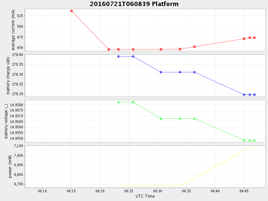Pick the rightmost green voltage triangle
The height and width of the screenshot is (201, 268).
point(254,140)
